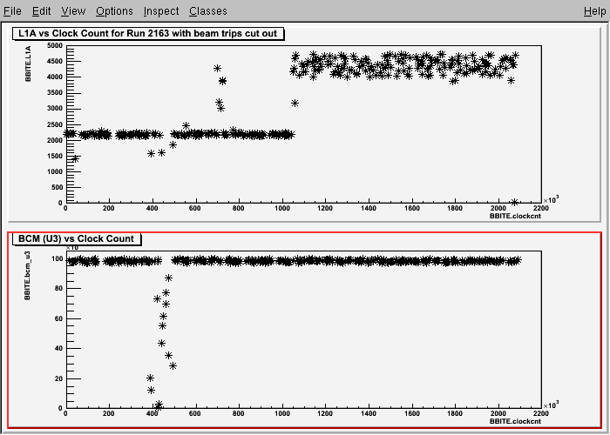Click the 1000 x-axis tick label on L1A plot
The width and height of the screenshot is (610, 435).
(281, 209)
